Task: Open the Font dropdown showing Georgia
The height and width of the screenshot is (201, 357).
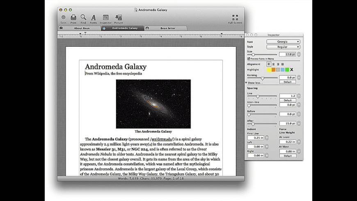Action: [283, 42]
